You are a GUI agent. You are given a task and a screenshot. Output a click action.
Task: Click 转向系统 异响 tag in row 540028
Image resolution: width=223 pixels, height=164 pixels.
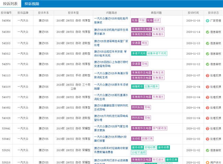[141, 118]
